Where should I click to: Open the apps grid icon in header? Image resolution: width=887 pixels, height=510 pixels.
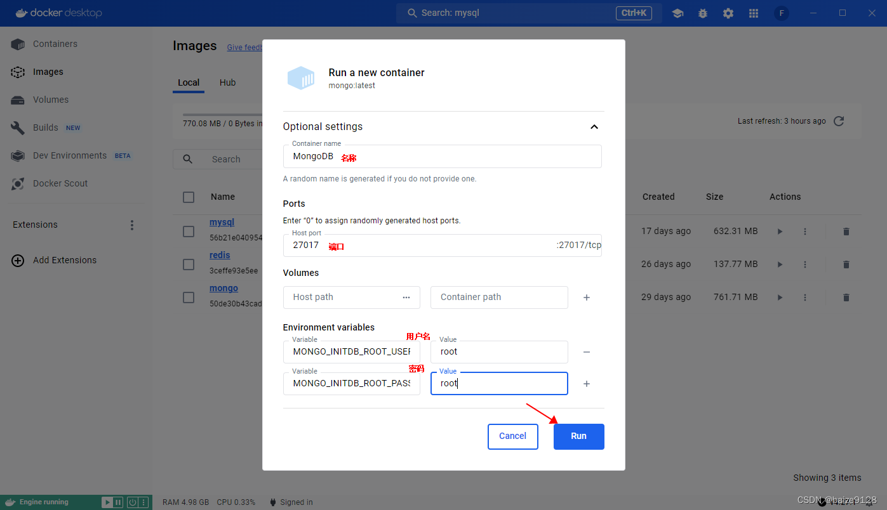(754, 13)
